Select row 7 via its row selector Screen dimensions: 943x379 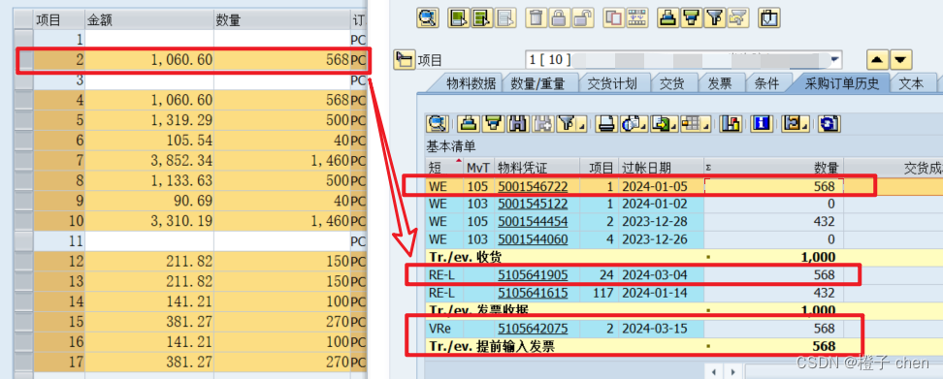click(x=23, y=160)
